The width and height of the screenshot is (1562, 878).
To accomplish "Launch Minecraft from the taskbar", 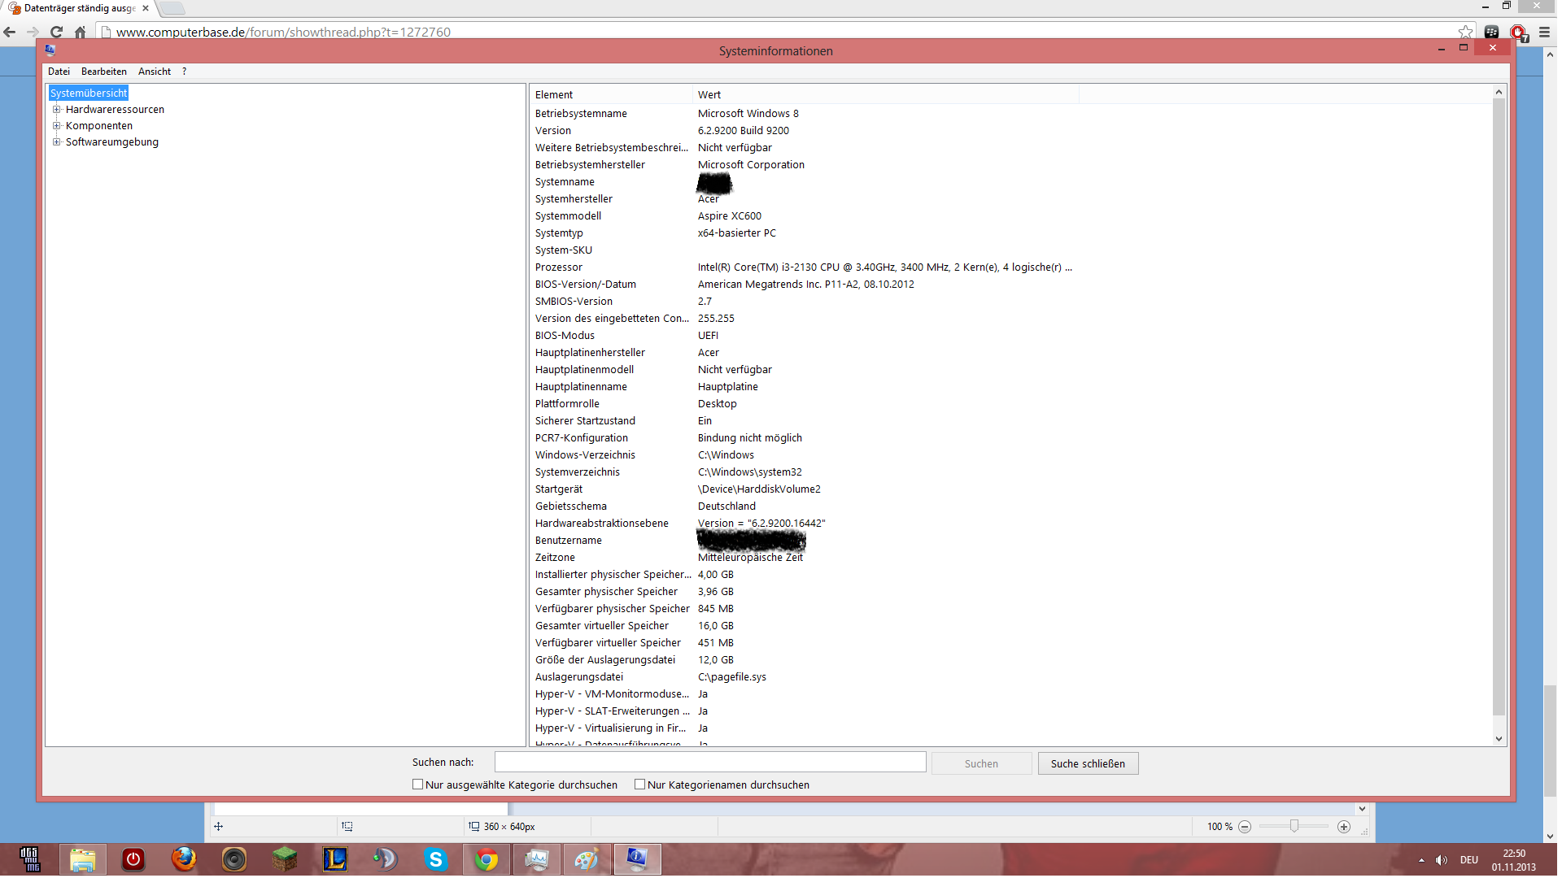I will click(285, 859).
